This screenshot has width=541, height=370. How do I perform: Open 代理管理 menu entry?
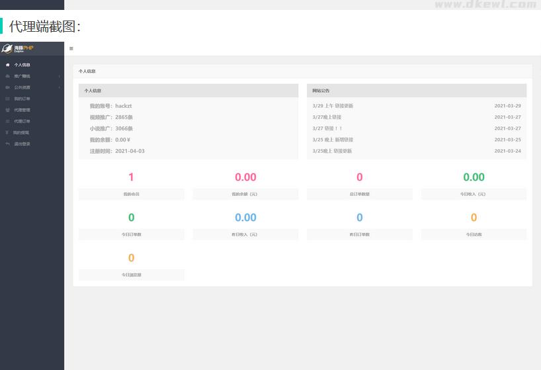click(22, 110)
